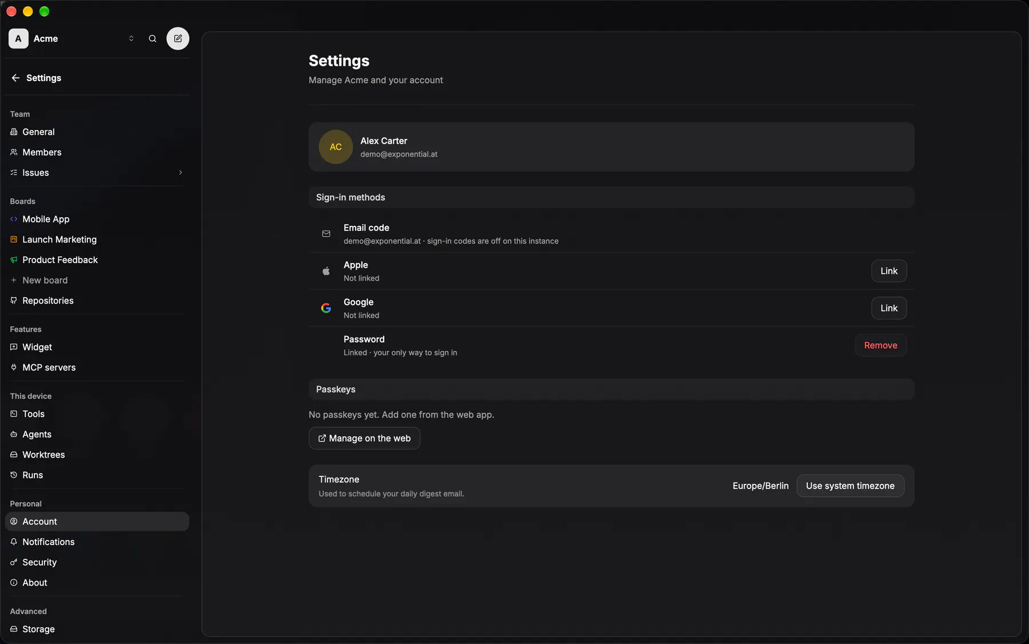Expand the Issues submenu chevron
Viewport: 1029px width, 644px height.
tap(181, 173)
